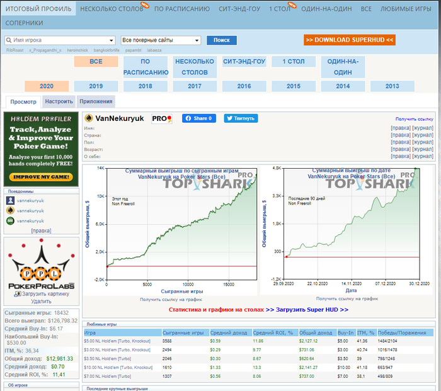Image resolution: width=441 pixels, height=391 pixels.
Task: Click the Получить ссылку link at top right
Action: (x=415, y=119)
